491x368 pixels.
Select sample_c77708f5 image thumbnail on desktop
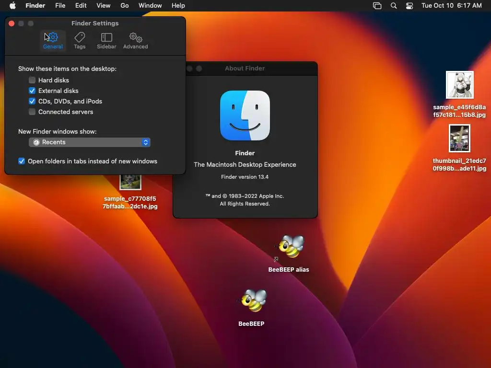click(130, 183)
